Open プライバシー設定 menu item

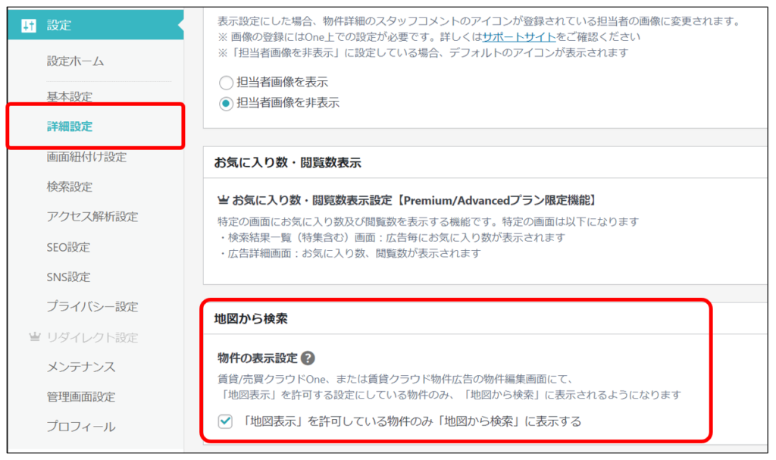(92, 307)
